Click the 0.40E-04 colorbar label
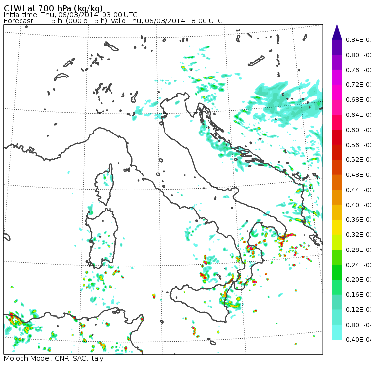The image size is (371, 365). (358, 340)
